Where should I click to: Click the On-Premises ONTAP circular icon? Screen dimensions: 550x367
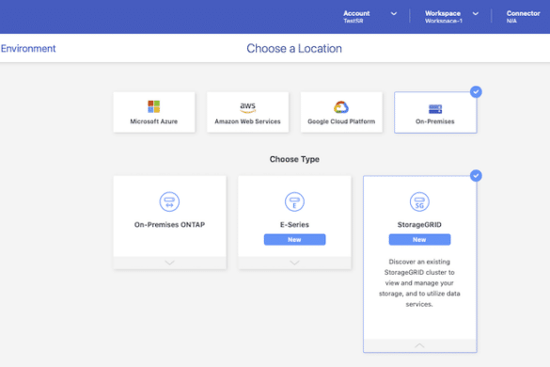[169, 201]
